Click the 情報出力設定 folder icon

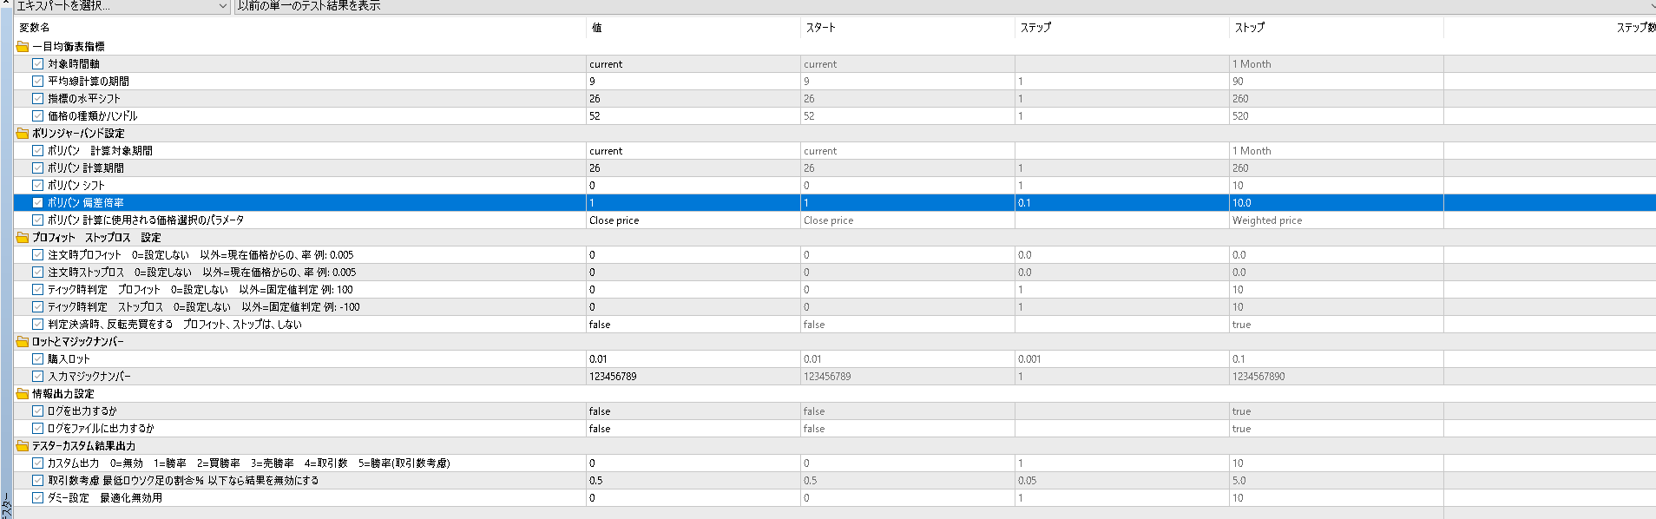coord(23,393)
